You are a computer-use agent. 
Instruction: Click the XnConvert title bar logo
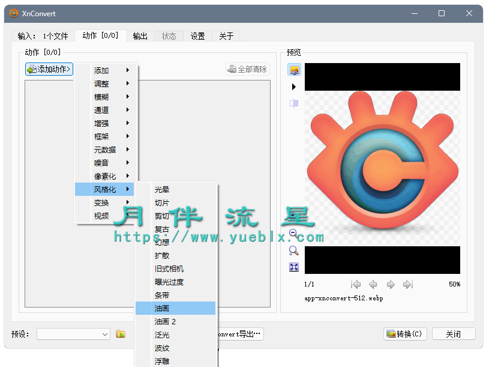point(14,13)
